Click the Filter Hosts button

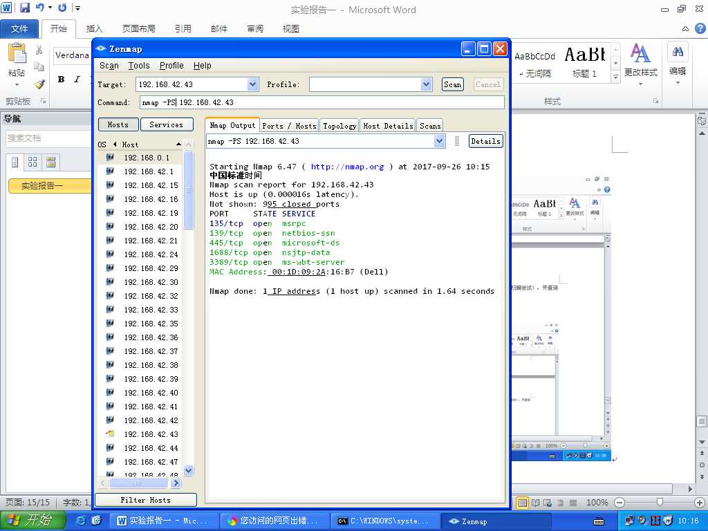point(145,500)
